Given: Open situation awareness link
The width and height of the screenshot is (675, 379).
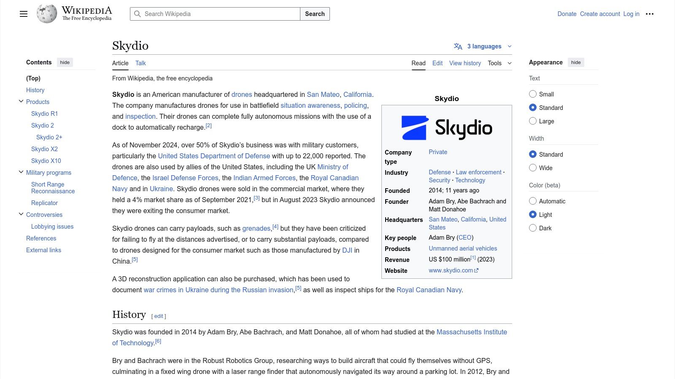Looking at the screenshot, I should coord(310,105).
